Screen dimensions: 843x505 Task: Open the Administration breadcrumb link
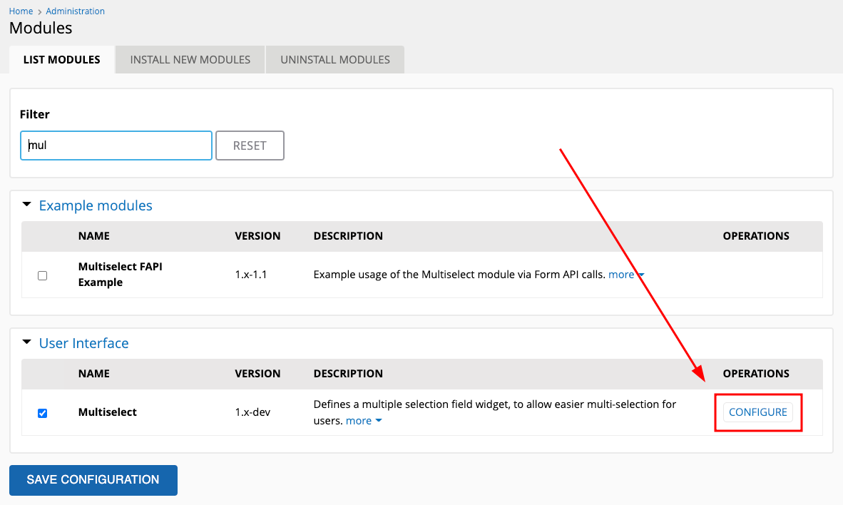(75, 11)
